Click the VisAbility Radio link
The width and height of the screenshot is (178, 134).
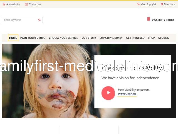(x=163, y=20)
